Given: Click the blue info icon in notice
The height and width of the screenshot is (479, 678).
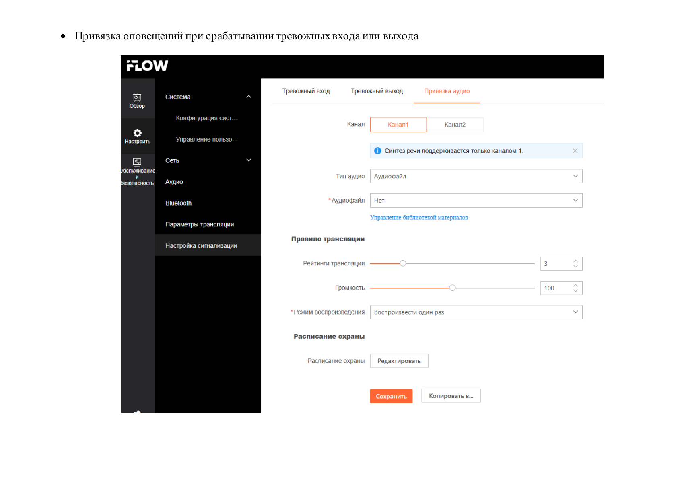Looking at the screenshot, I should pyautogui.click(x=377, y=151).
